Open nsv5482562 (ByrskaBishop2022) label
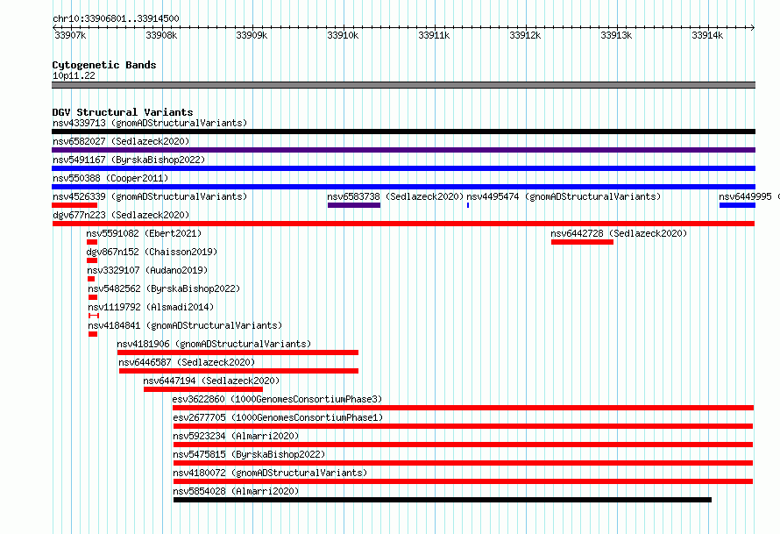Image resolution: width=780 pixels, height=534 pixels. coord(164,288)
